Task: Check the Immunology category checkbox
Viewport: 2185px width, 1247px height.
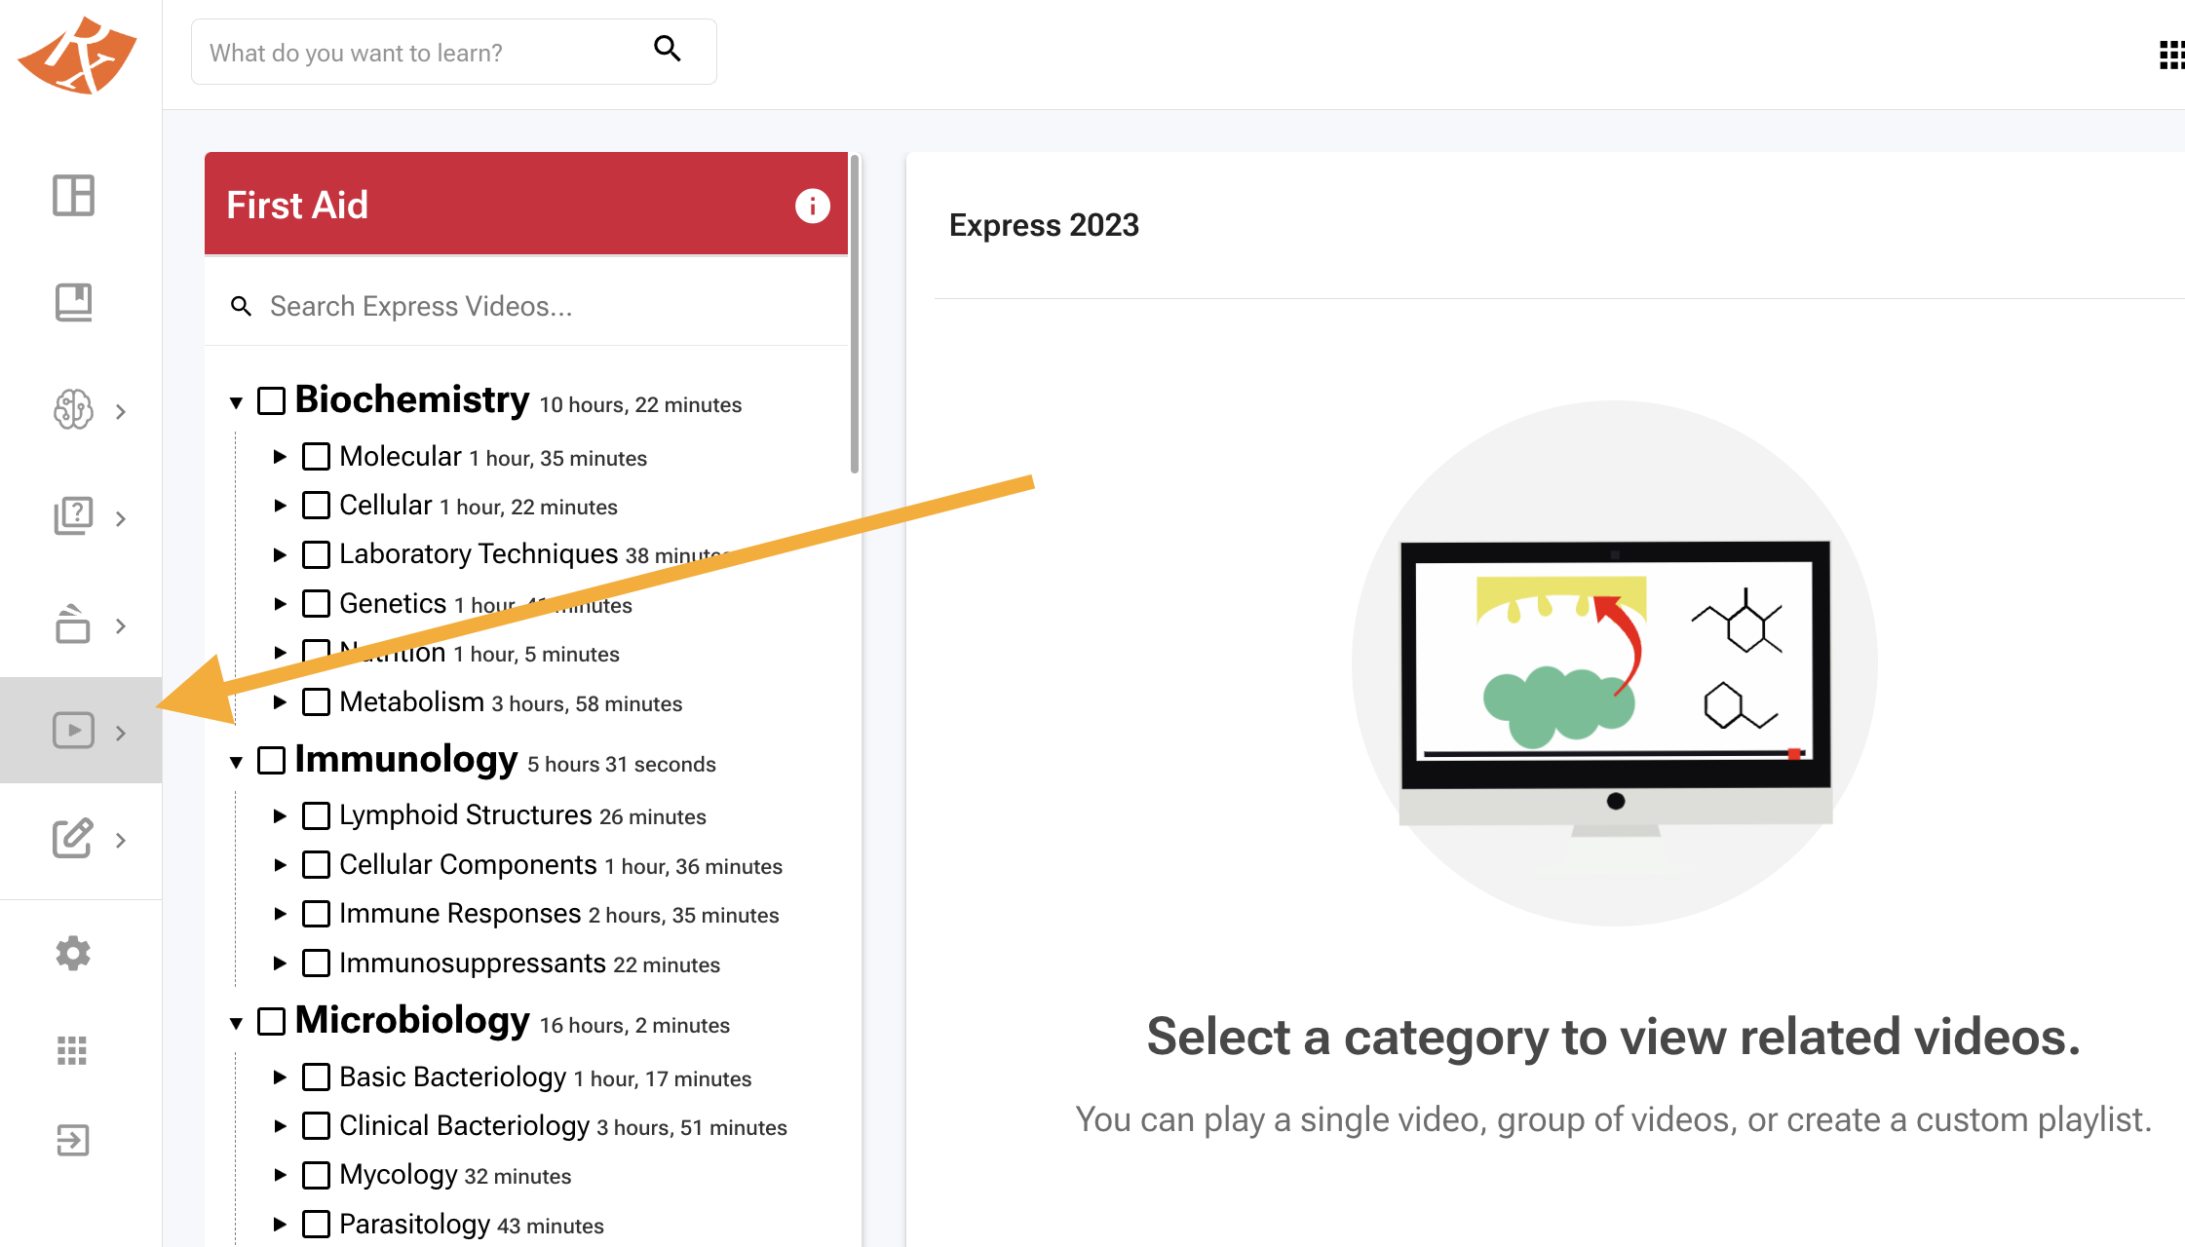Action: (x=272, y=760)
